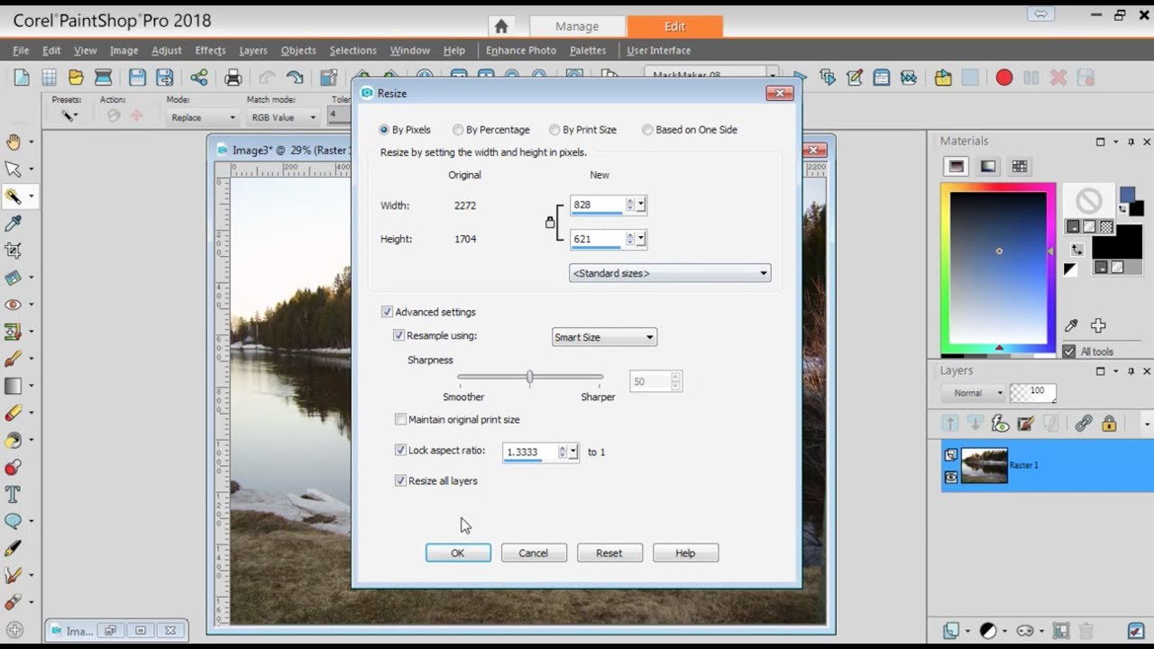Image resolution: width=1154 pixels, height=649 pixels.
Task: Click the Home icon tab
Action: 501,26
